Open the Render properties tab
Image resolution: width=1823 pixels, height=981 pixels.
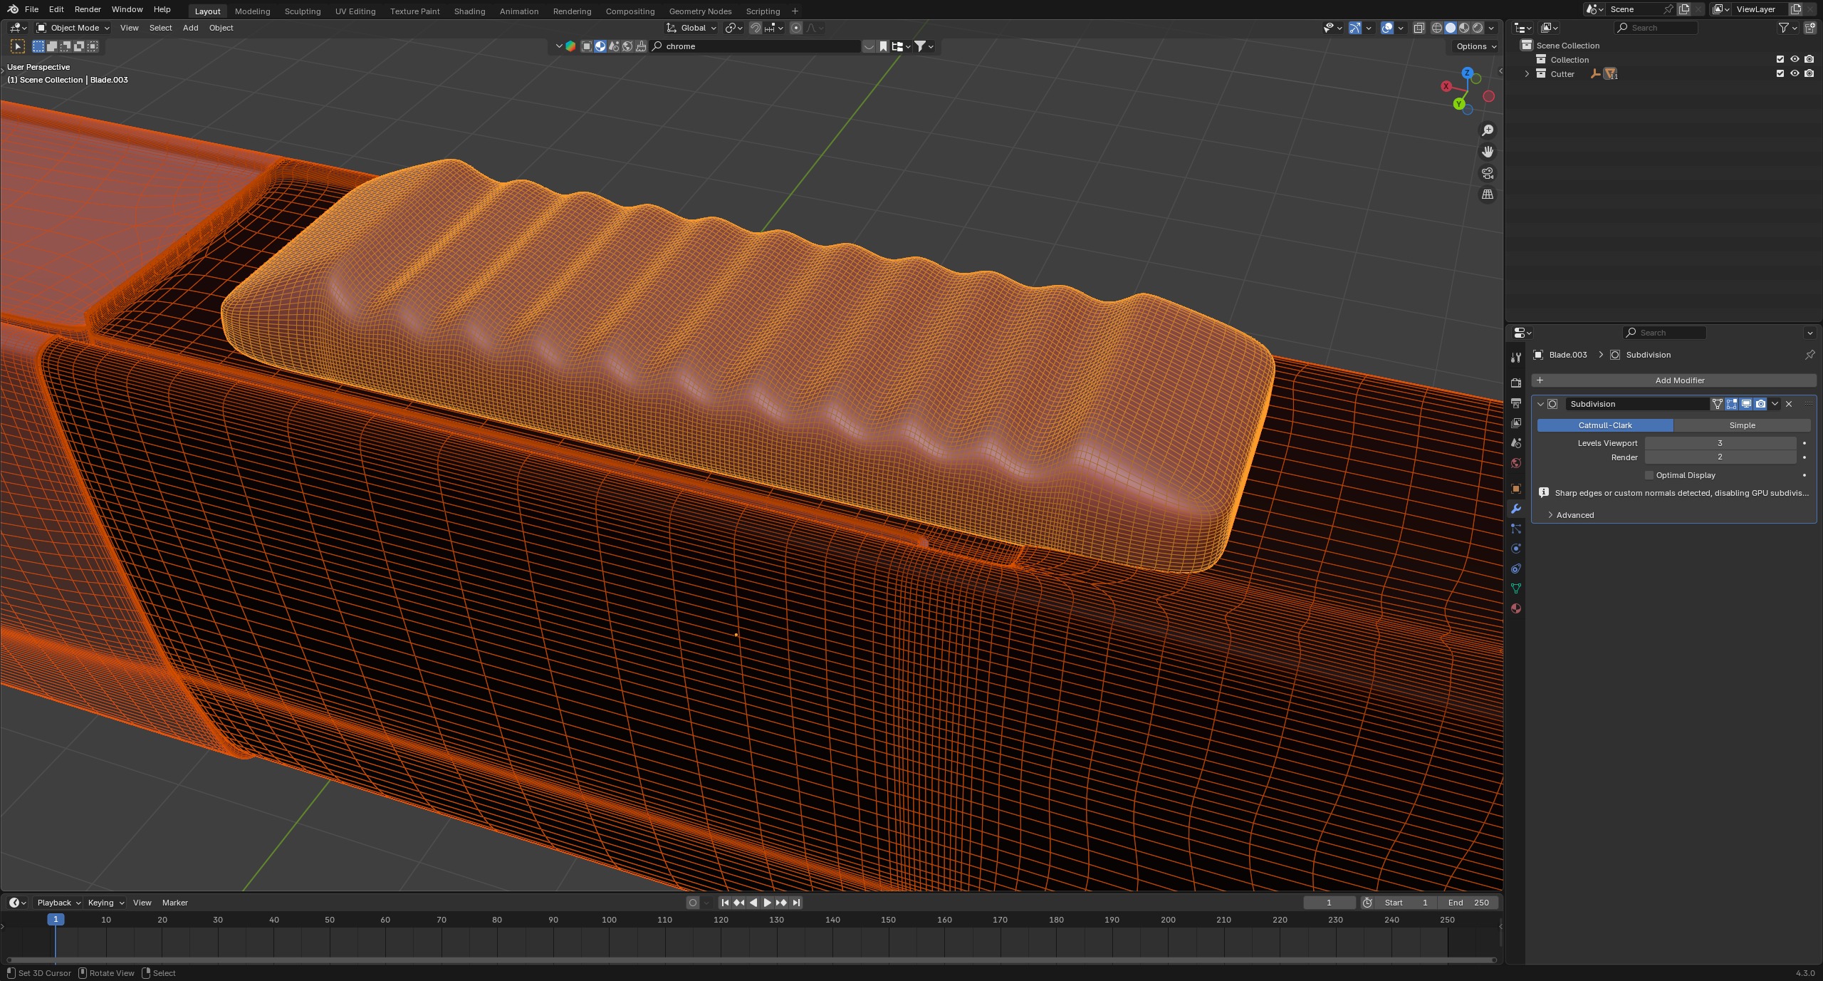click(x=1515, y=383)
